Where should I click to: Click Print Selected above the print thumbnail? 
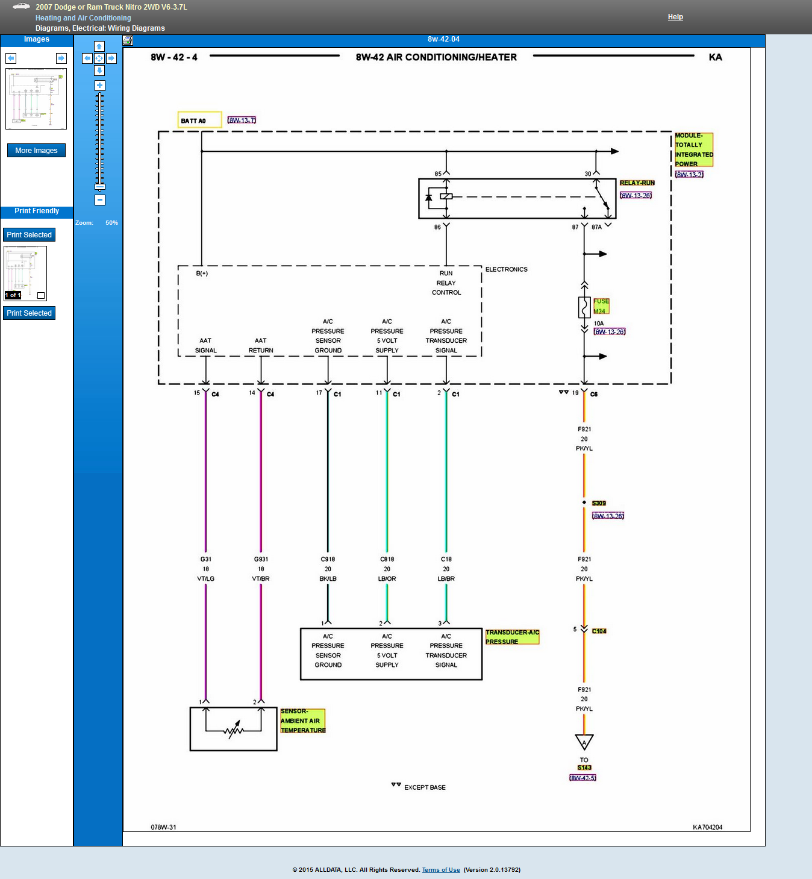pos(29,235)
